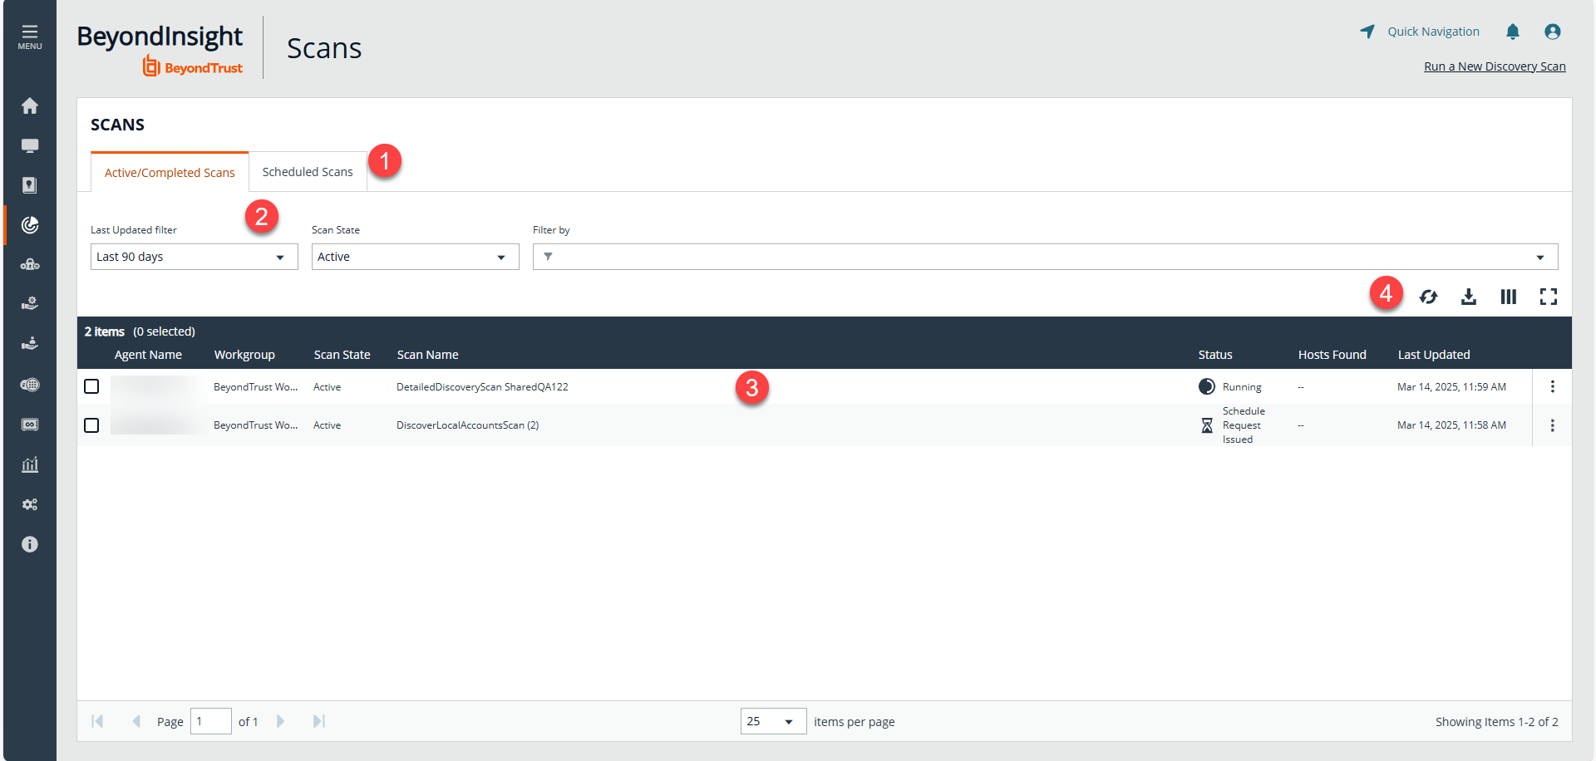Screen dimensions: 1596x761
Task: Sort by the Scan State column header
Action: point(342,355)
